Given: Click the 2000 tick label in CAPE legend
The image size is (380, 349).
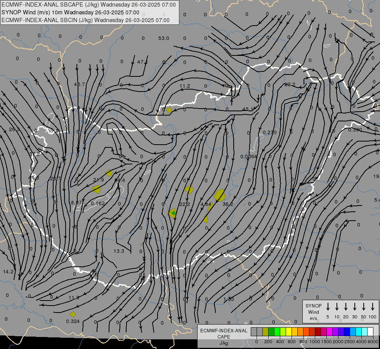Looking at the screenshot, I should (338, 342).
